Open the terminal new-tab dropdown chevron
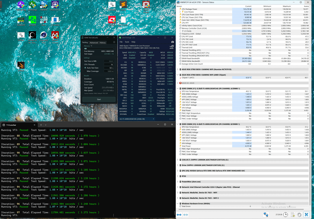Viewport: 314px width, 219px height. [46, 125]
